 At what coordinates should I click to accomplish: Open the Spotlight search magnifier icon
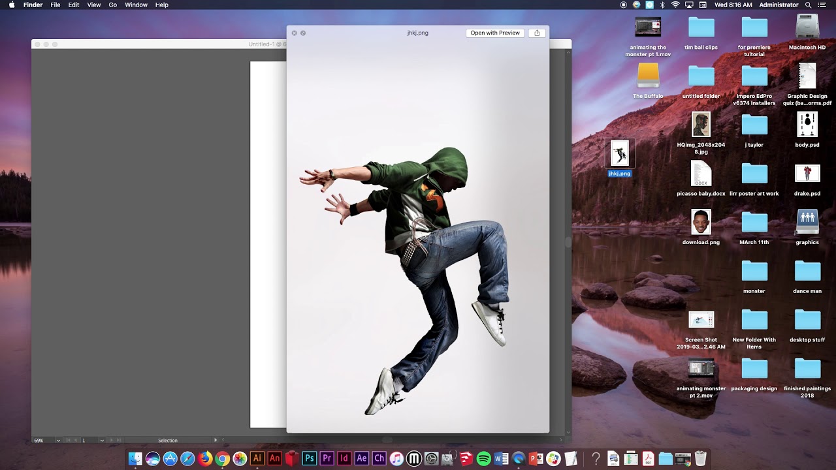pyautogui.click(x=809, y=5)
